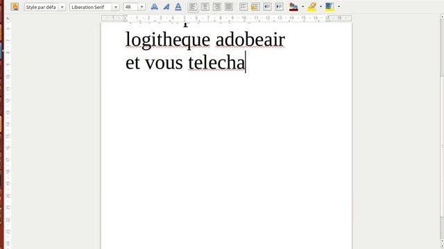Click the paragraph style field 'Style par défa'
The height and width of the screenshot is (249, 444).
(x=42, y=7)
